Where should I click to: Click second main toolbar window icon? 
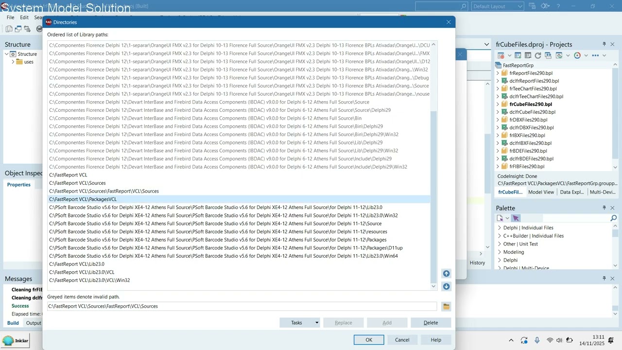(x=18, y=29)
